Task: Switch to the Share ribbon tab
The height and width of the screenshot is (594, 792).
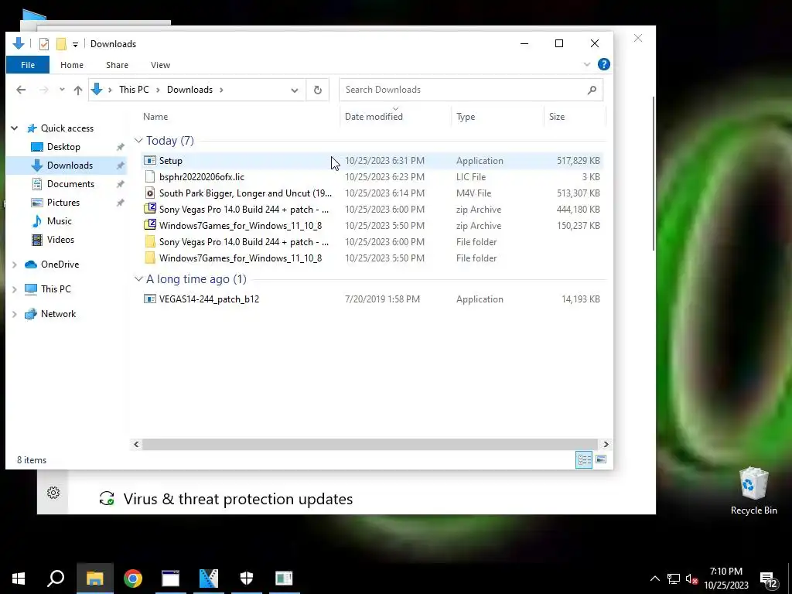Action: coord(118,65)
